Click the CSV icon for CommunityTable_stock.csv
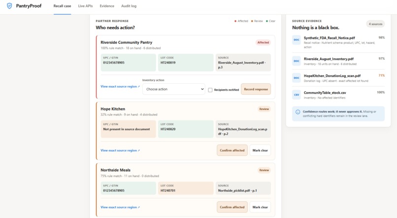The height and width of the screenshot is (218, 397). [297, 95]
